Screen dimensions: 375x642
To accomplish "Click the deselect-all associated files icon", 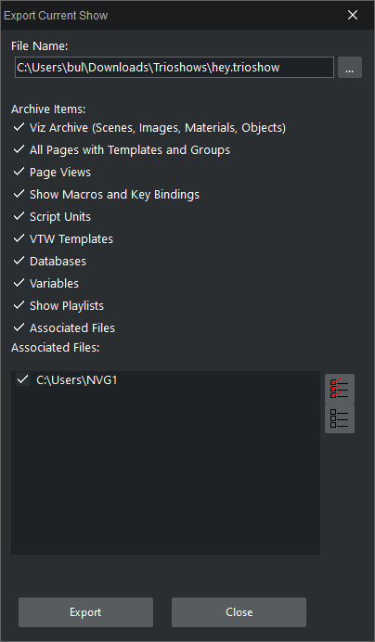I will coord(340,418).
